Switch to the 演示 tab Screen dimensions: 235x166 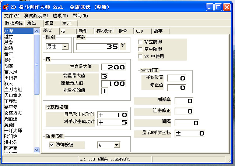(x=69, y=24)
